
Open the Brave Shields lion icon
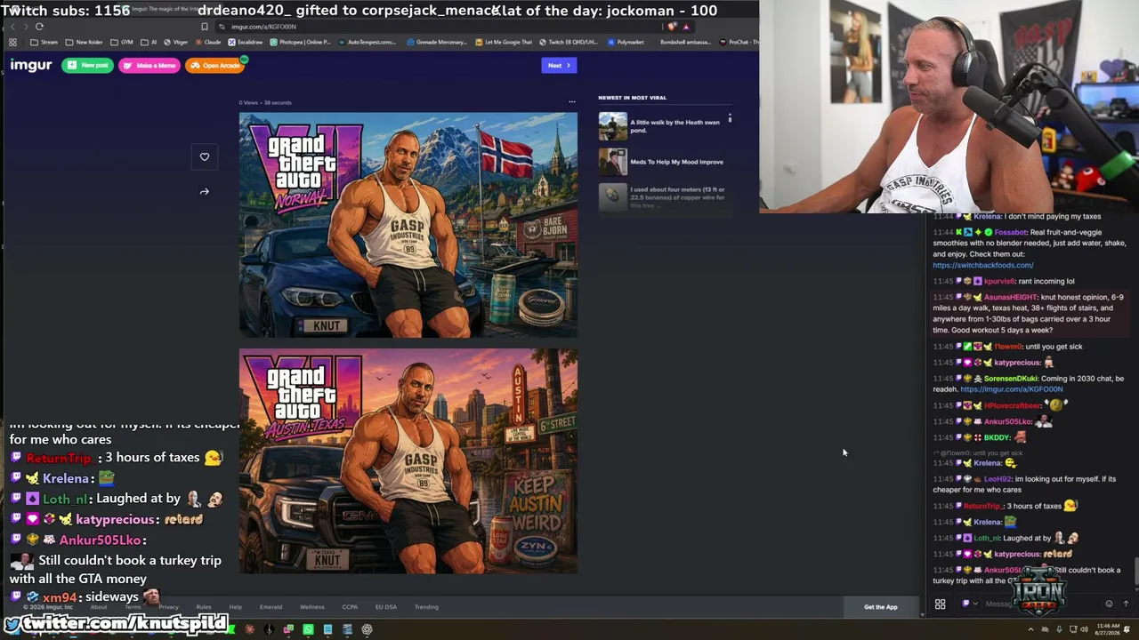[x=672, y=27]
